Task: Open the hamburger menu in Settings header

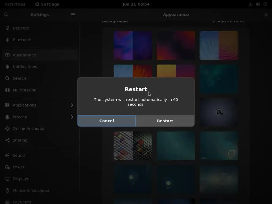Action: (x=73, y=15)
